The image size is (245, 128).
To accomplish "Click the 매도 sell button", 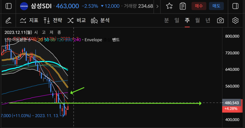I will 216,6.
